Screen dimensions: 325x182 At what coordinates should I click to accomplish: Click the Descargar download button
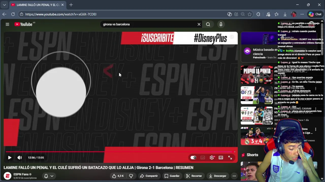click(217, 176)
